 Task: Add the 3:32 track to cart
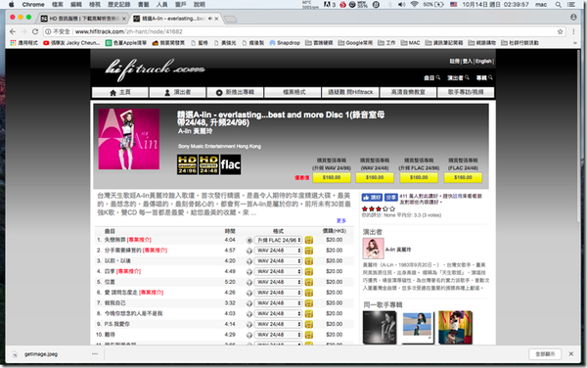[309, 303]
